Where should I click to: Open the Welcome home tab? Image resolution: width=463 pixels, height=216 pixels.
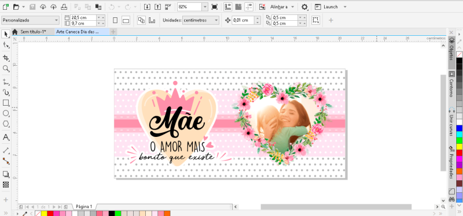coord(15,32)
